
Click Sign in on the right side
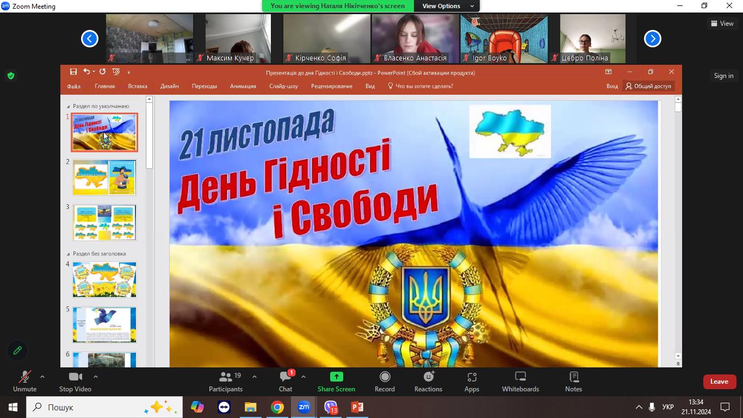pyautogui.click(x=723, y=76)
